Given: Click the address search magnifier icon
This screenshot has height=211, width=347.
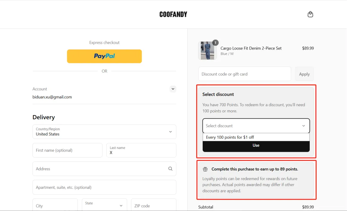Looking at the screenshot, I should click(170, 169).
